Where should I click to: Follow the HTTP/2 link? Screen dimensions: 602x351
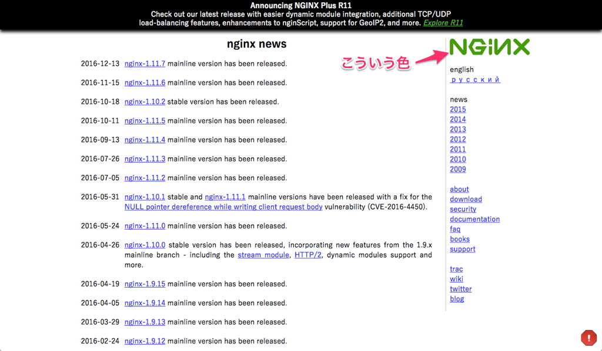pyautogui.click(x=308, y=255)
